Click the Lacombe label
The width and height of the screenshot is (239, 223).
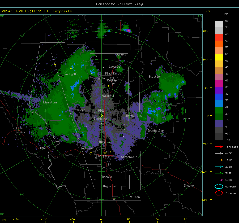(x=114, y=67)
